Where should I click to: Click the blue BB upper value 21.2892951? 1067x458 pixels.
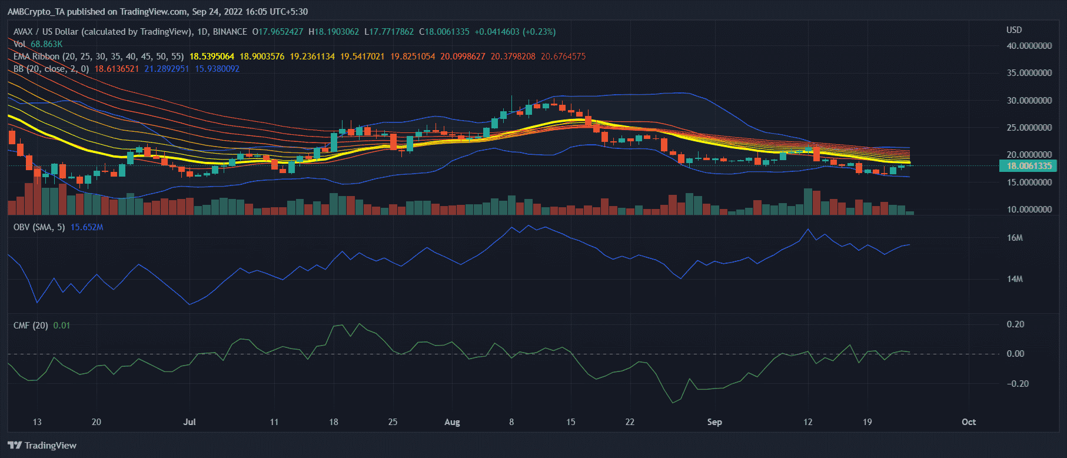(167, 69)
